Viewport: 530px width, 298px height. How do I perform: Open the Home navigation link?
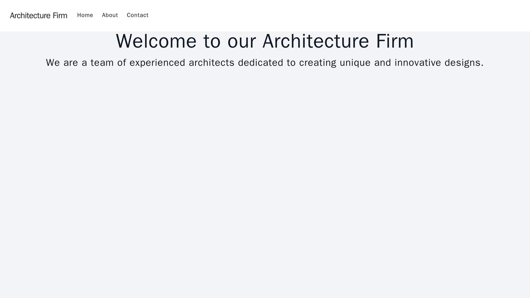[x=85, y=15]
